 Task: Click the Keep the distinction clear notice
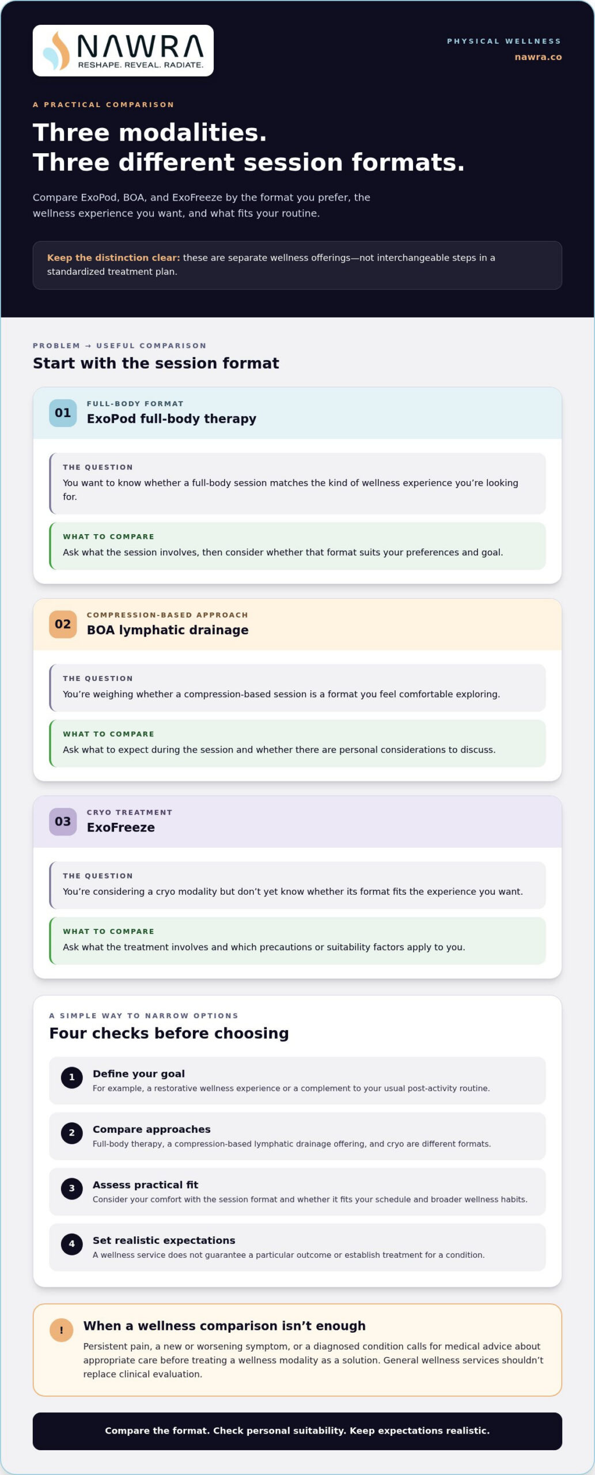pos(297,265)
